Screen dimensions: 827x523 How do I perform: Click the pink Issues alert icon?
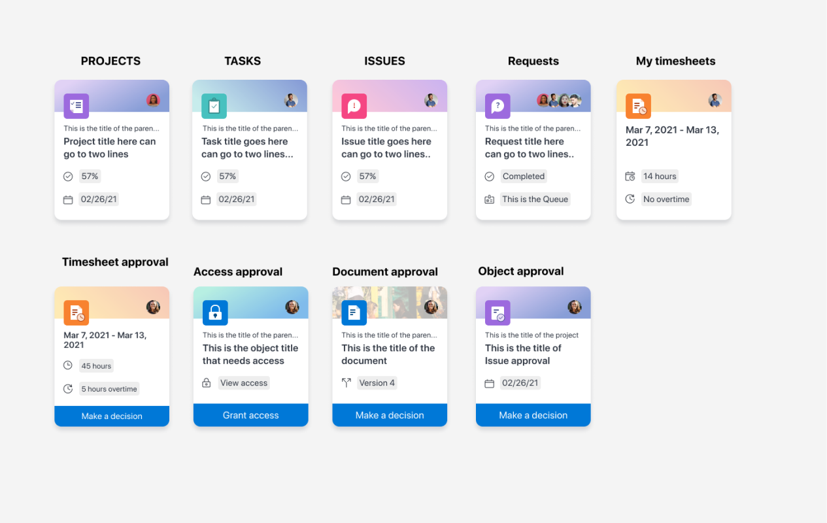click(x=354, y=106)
